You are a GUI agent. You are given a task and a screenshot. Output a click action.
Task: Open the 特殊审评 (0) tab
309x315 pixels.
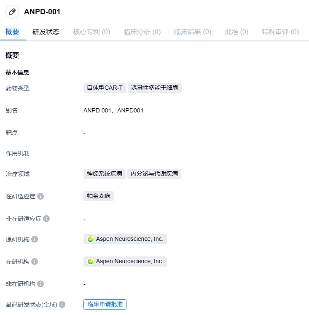pyautogui.click(x=280, y=32)
